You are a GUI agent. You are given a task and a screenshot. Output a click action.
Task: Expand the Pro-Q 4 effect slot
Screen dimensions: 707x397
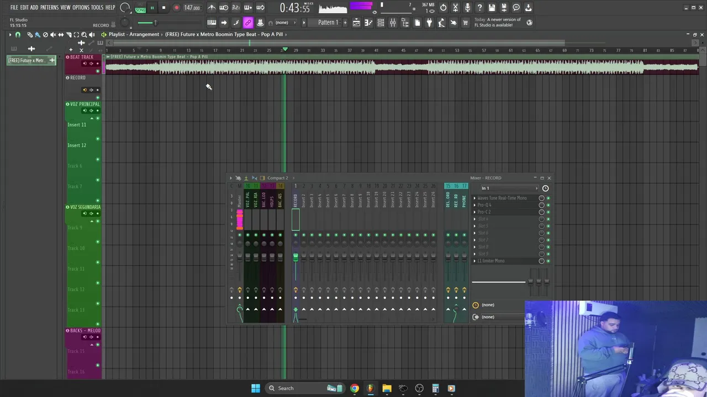474,205
